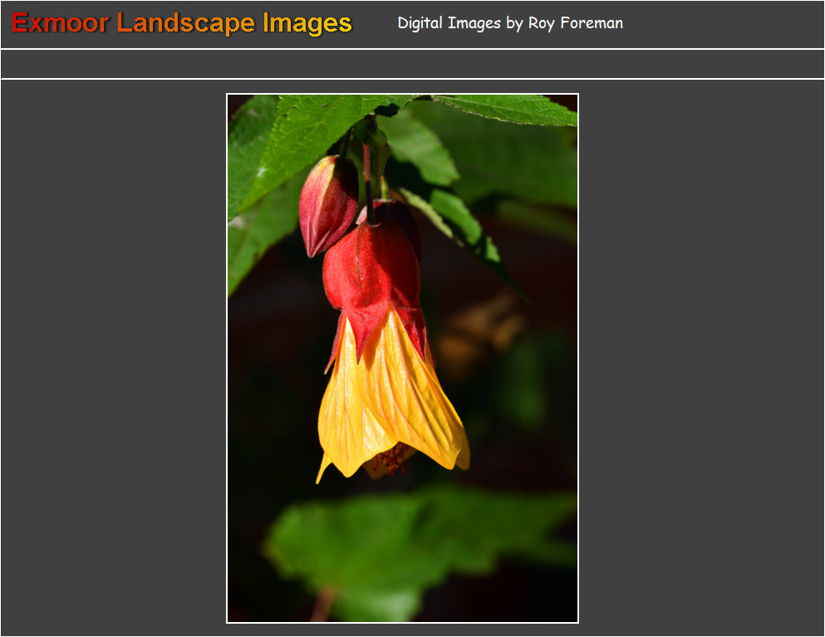
Task: Click the word 'Exmoor' in the heading
Action: (60, 23)
